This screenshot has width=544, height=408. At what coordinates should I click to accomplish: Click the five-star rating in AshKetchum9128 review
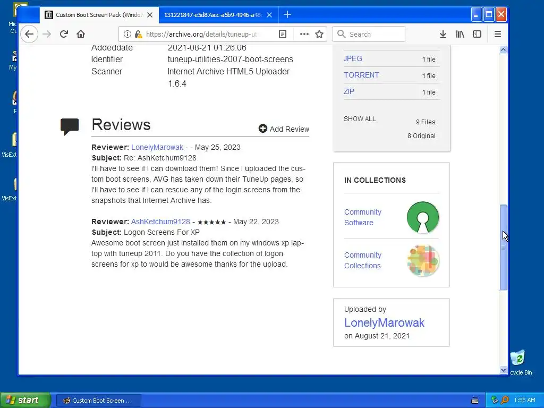[x=211, y=222]
